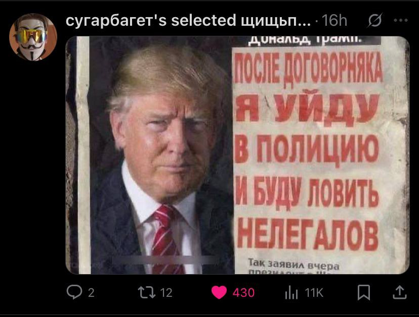
Task: Open the three-dot more options menu
Action: point(401,20)
